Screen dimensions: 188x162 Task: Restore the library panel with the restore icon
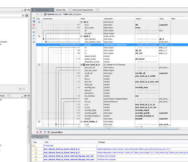26,10
